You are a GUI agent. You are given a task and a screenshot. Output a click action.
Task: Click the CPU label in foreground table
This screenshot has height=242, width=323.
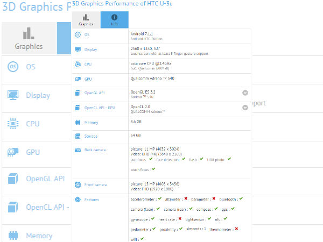point(88,64)
